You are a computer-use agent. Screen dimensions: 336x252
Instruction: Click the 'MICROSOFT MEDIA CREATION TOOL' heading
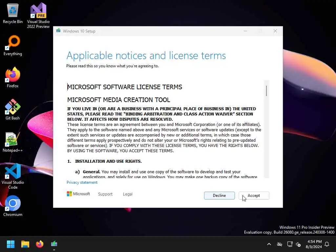pos(119,100)
